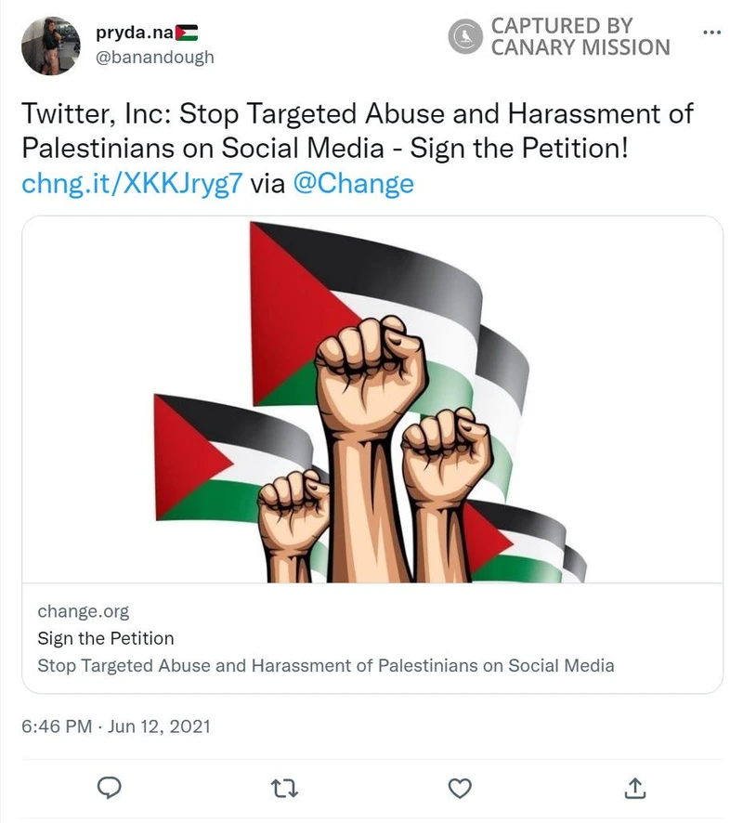Click the card description about Palestinians on Social Media

(325, 665)
